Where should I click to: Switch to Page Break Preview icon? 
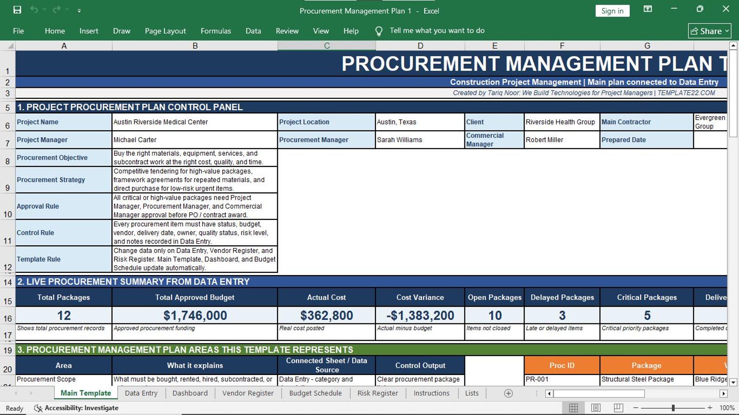coord(618,408)
